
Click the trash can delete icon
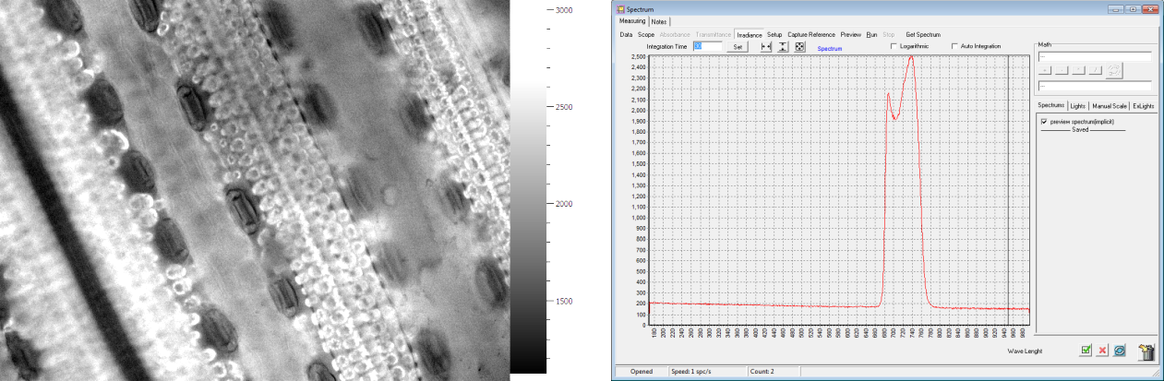[x=1146, y=351]
